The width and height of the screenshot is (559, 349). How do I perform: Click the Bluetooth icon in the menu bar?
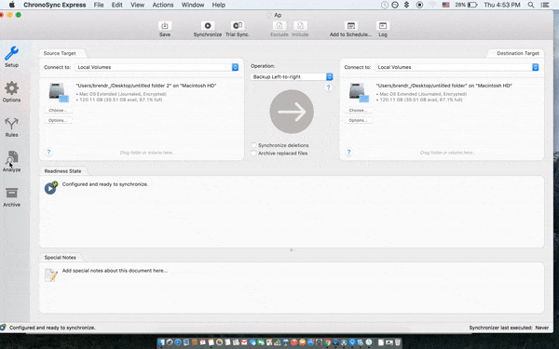(x=406, y=5)
